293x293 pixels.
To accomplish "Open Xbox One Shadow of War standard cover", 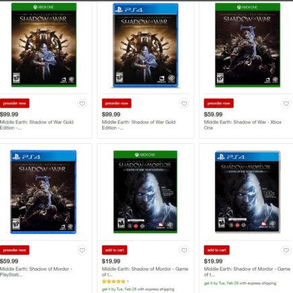I will [247, 45].
